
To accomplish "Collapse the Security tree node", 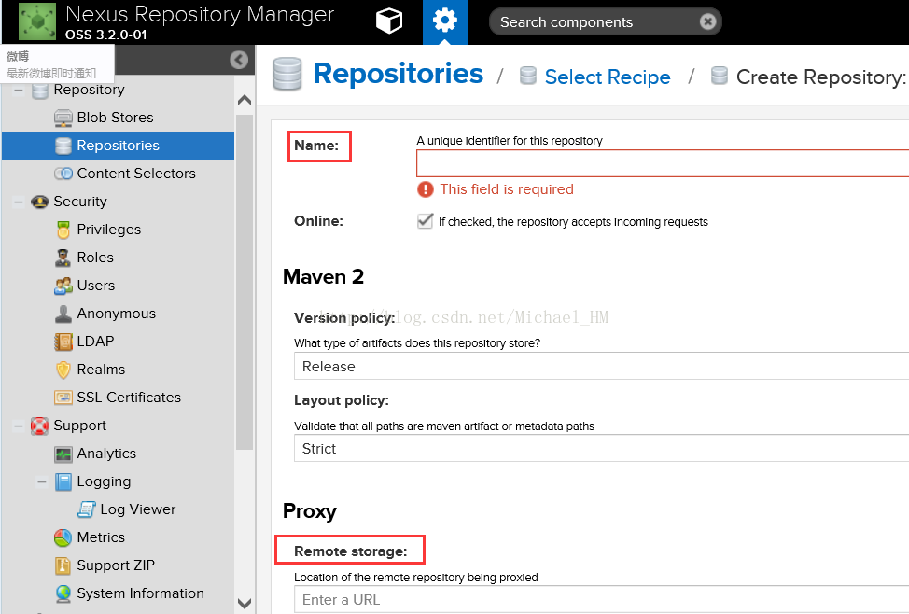I will (19, 202).
